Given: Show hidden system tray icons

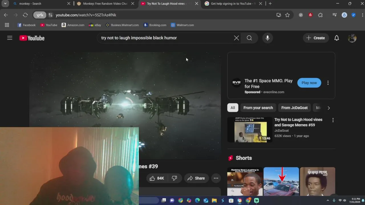Looking at the screenshot, I should pyautogui.click(x=328, y=200).
